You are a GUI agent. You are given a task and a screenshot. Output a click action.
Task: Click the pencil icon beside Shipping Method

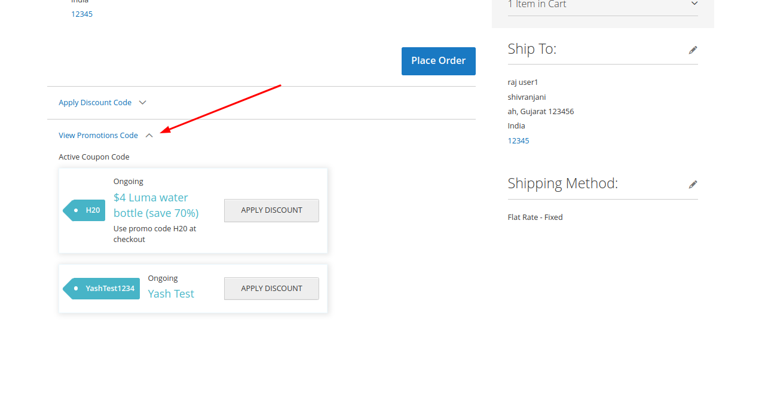[693, 185]
